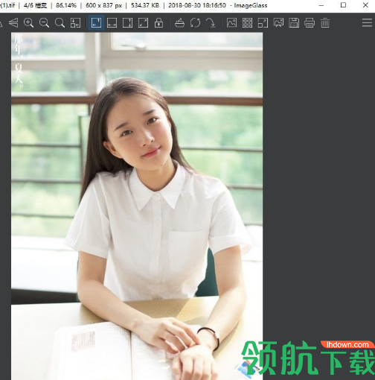375x380 pixels.
Task: Maximize the ImageGlass window
Action: (x=343, y=5)
